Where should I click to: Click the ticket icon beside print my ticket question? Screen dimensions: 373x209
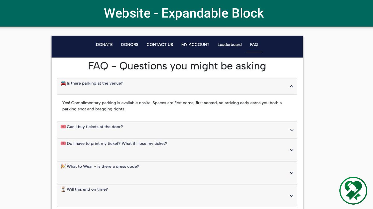click(x=63, y=143)
